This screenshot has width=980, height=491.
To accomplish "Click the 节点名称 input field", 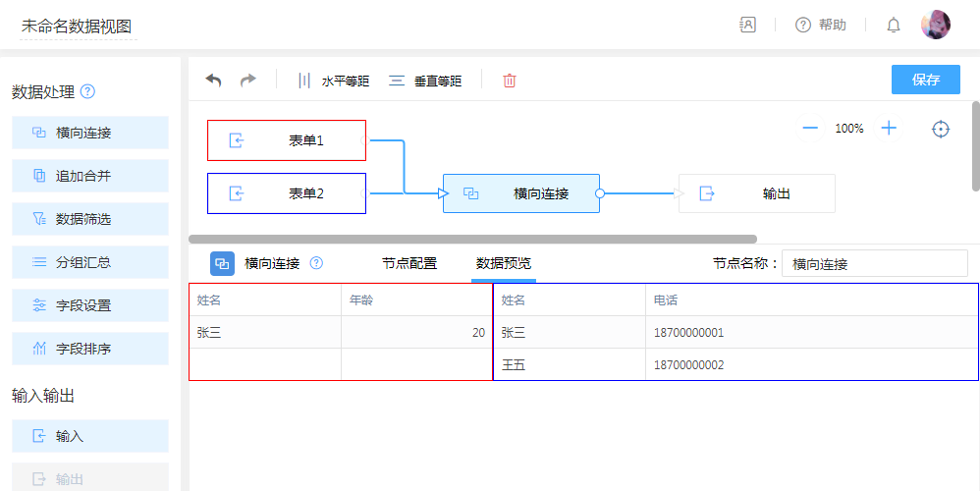I will pyautogui.click(x=874, y=264).
